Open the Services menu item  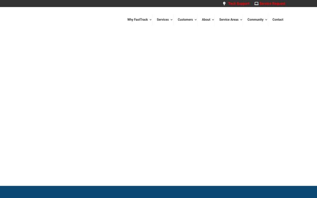click(x=163, y=20)
